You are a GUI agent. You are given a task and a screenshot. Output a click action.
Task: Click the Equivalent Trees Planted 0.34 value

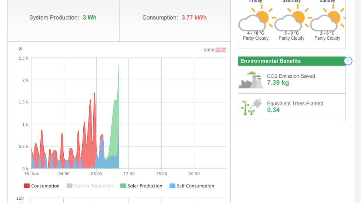click(x=273, y=110)
